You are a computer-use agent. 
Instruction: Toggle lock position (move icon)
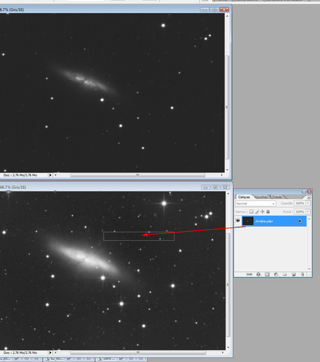coord(263,211)
